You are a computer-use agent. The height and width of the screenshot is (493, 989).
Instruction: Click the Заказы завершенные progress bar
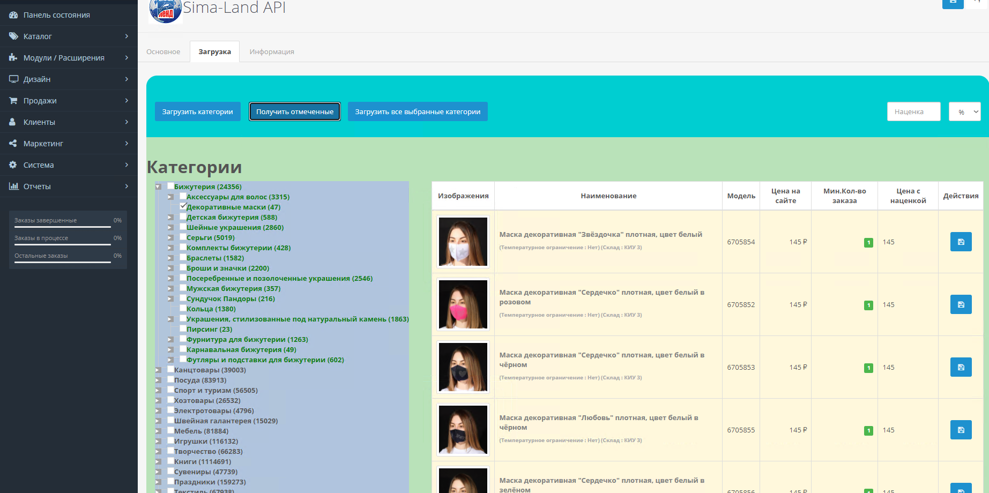click(63, 227)
